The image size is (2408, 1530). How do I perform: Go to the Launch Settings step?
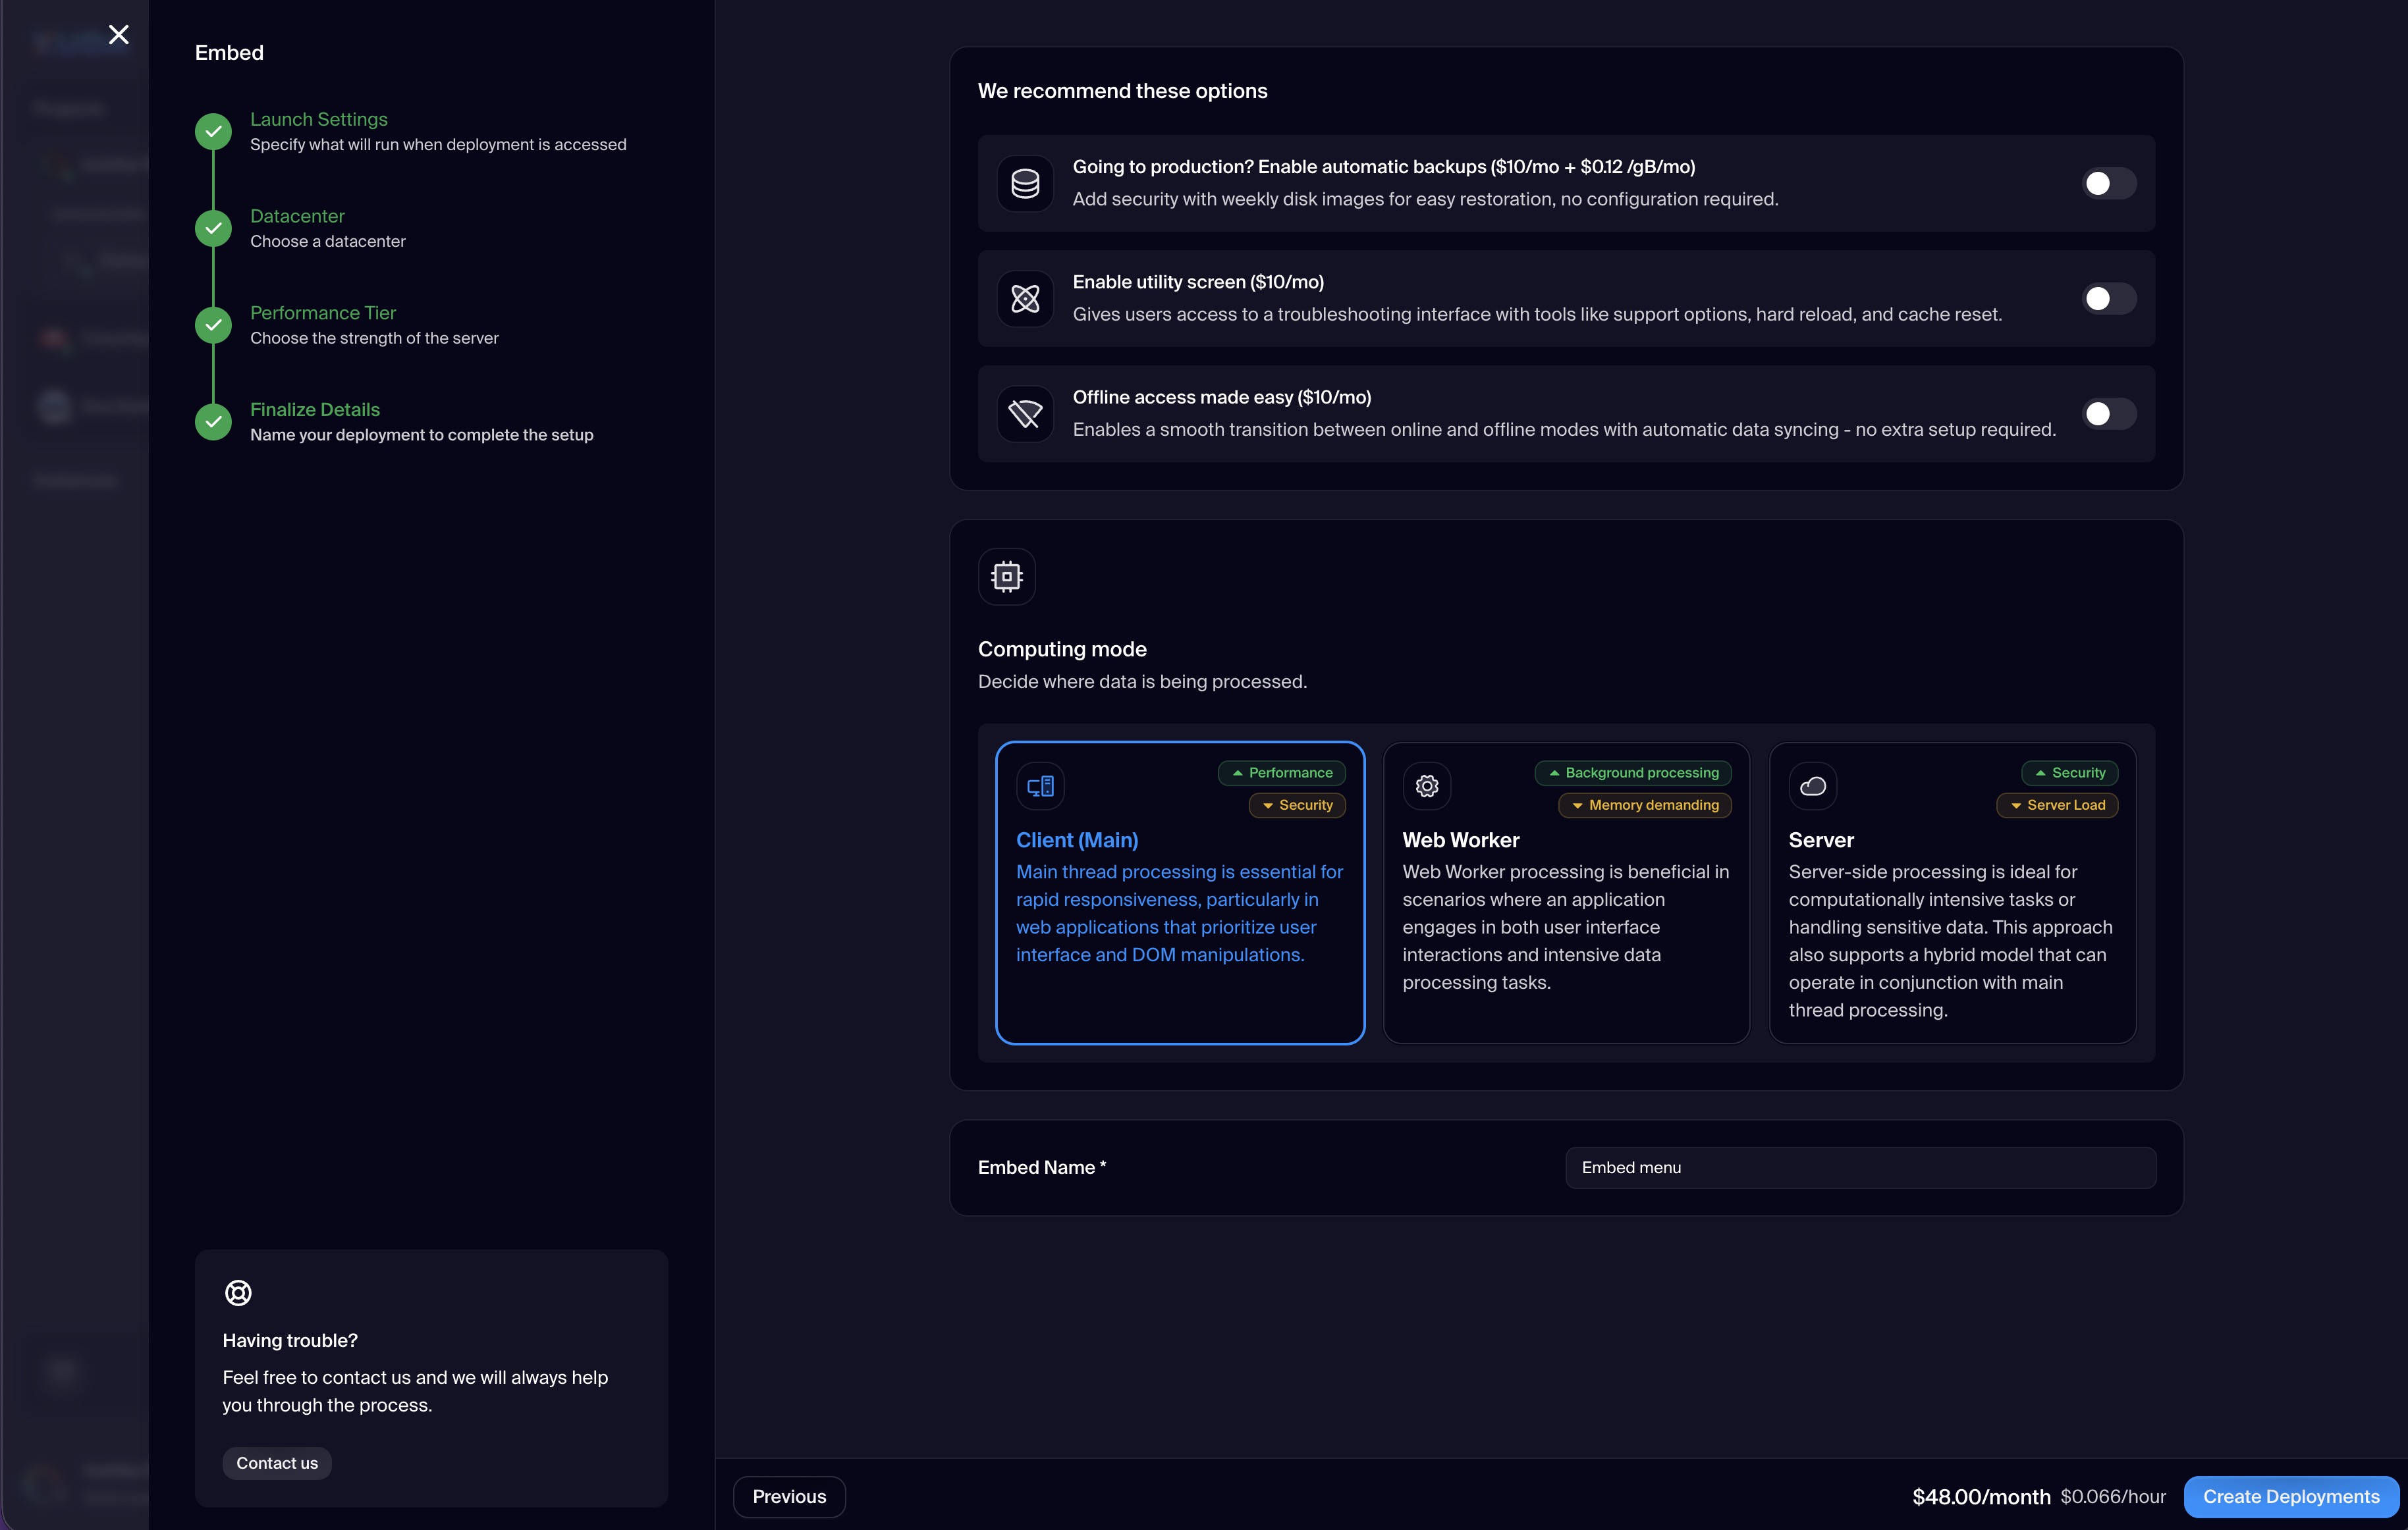318,119
